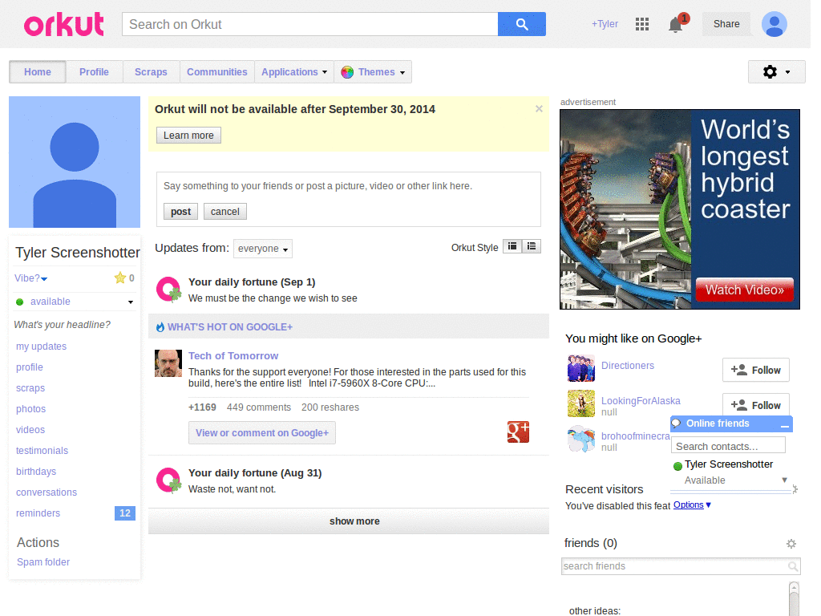The height and width of the screenshot is (616, 821).
Task: Open testimonials in sidebar
Action: pyautogui.click(x=42, y=451)
